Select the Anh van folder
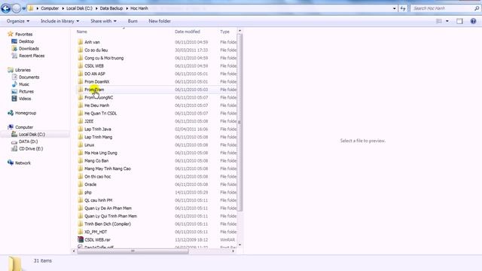This screenshot has width=482, height=271. point(92,42)
